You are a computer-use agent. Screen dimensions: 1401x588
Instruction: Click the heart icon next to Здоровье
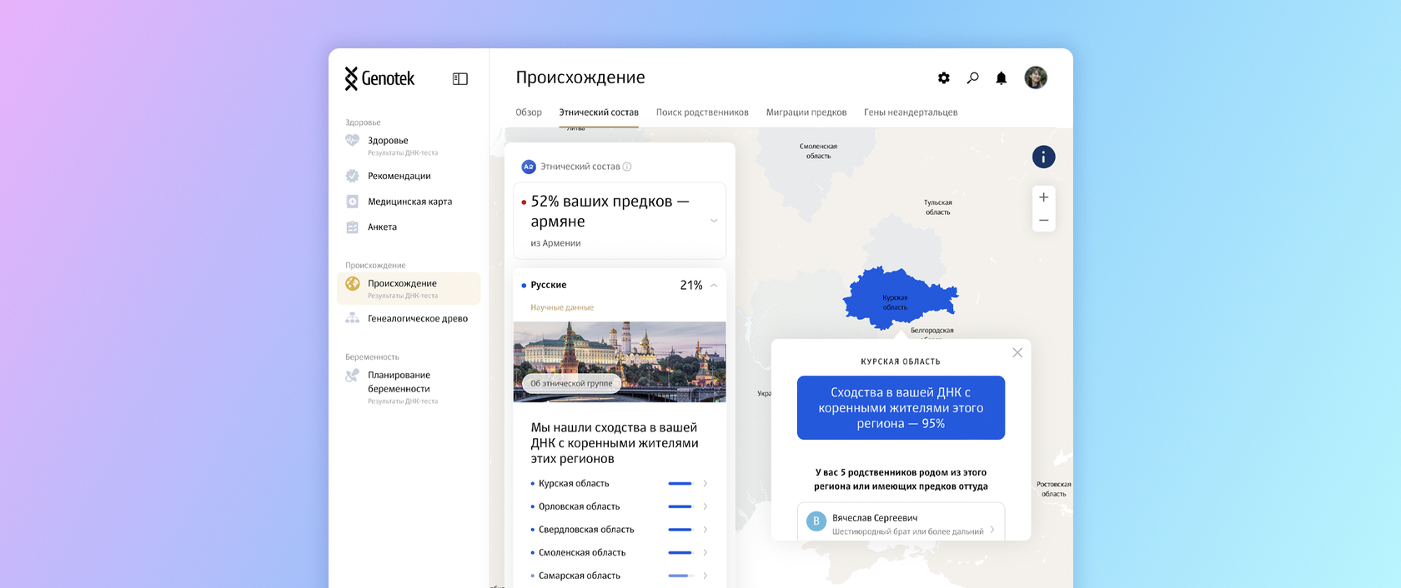353,141
